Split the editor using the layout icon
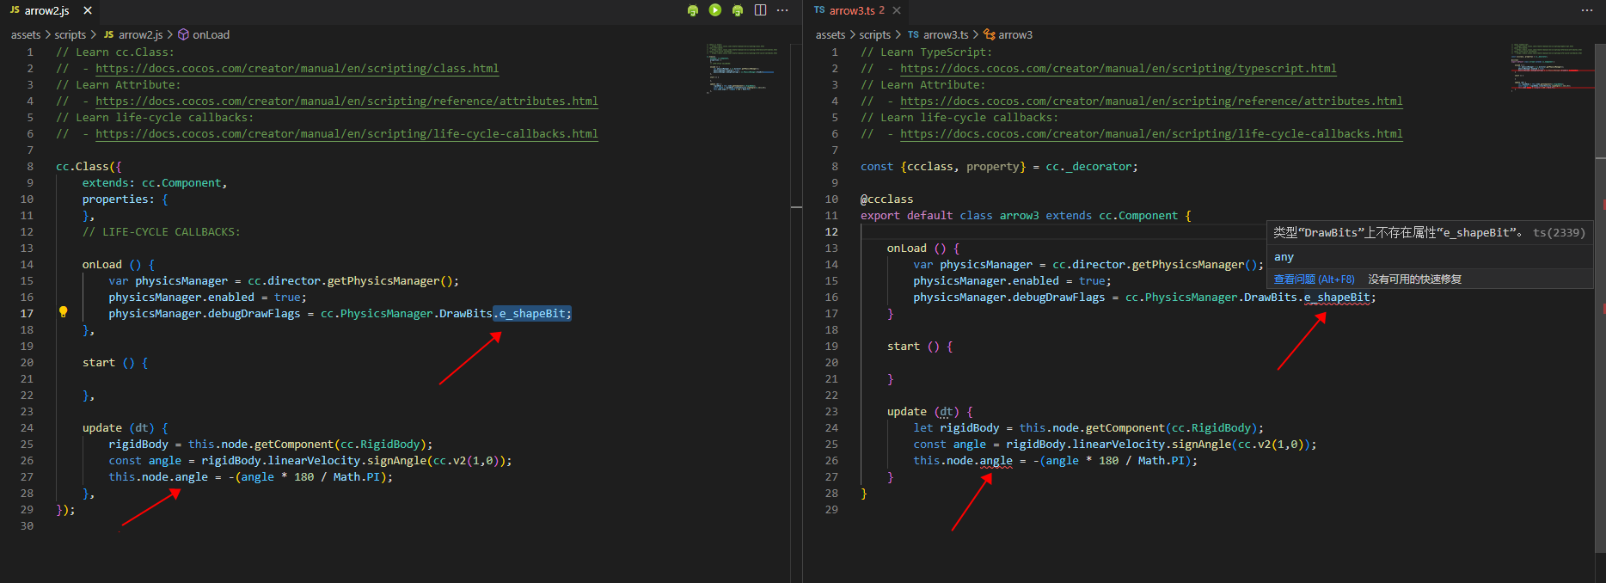 click(760, 10)
